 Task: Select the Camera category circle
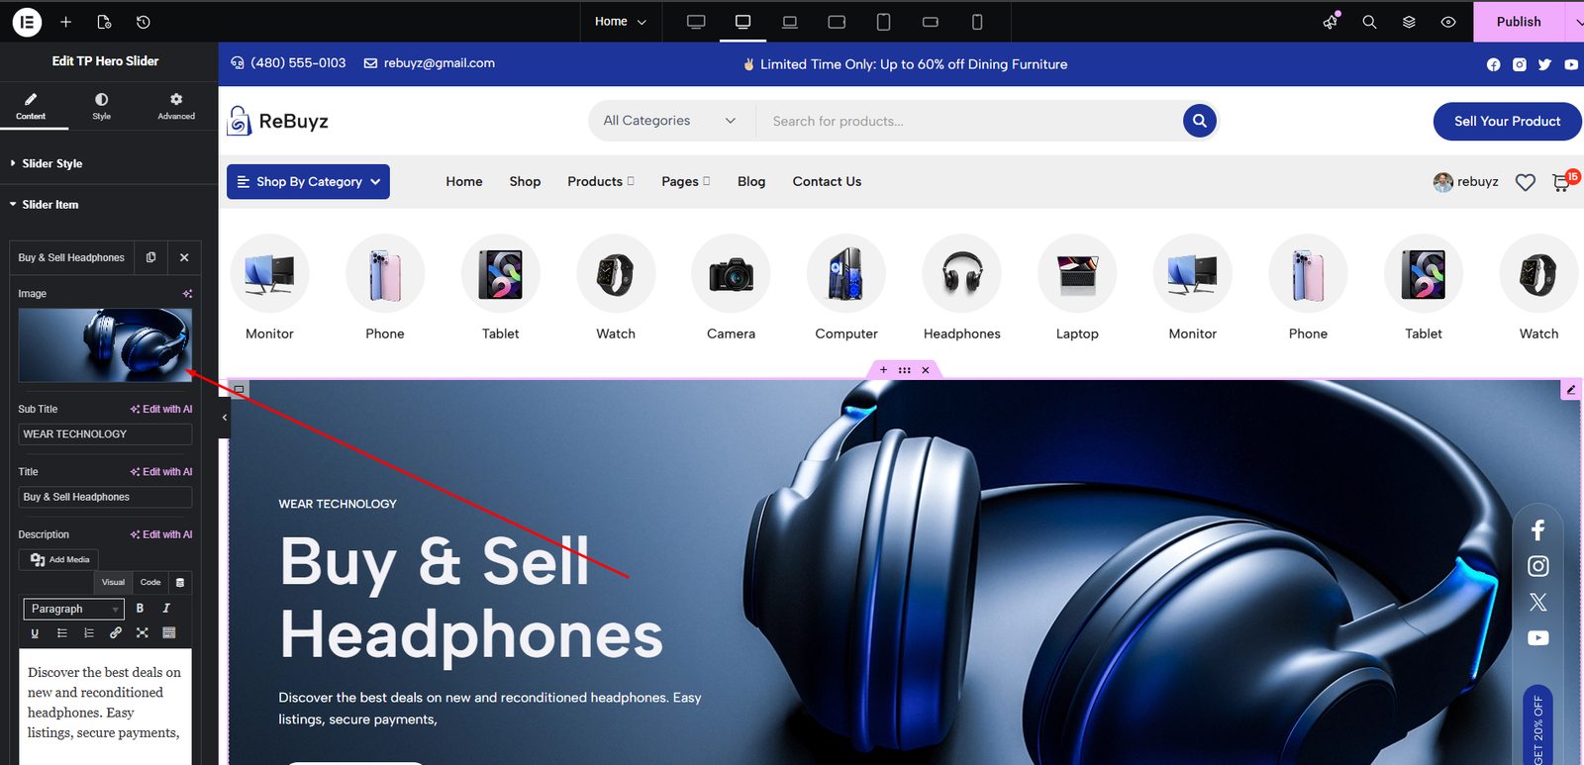731,274
